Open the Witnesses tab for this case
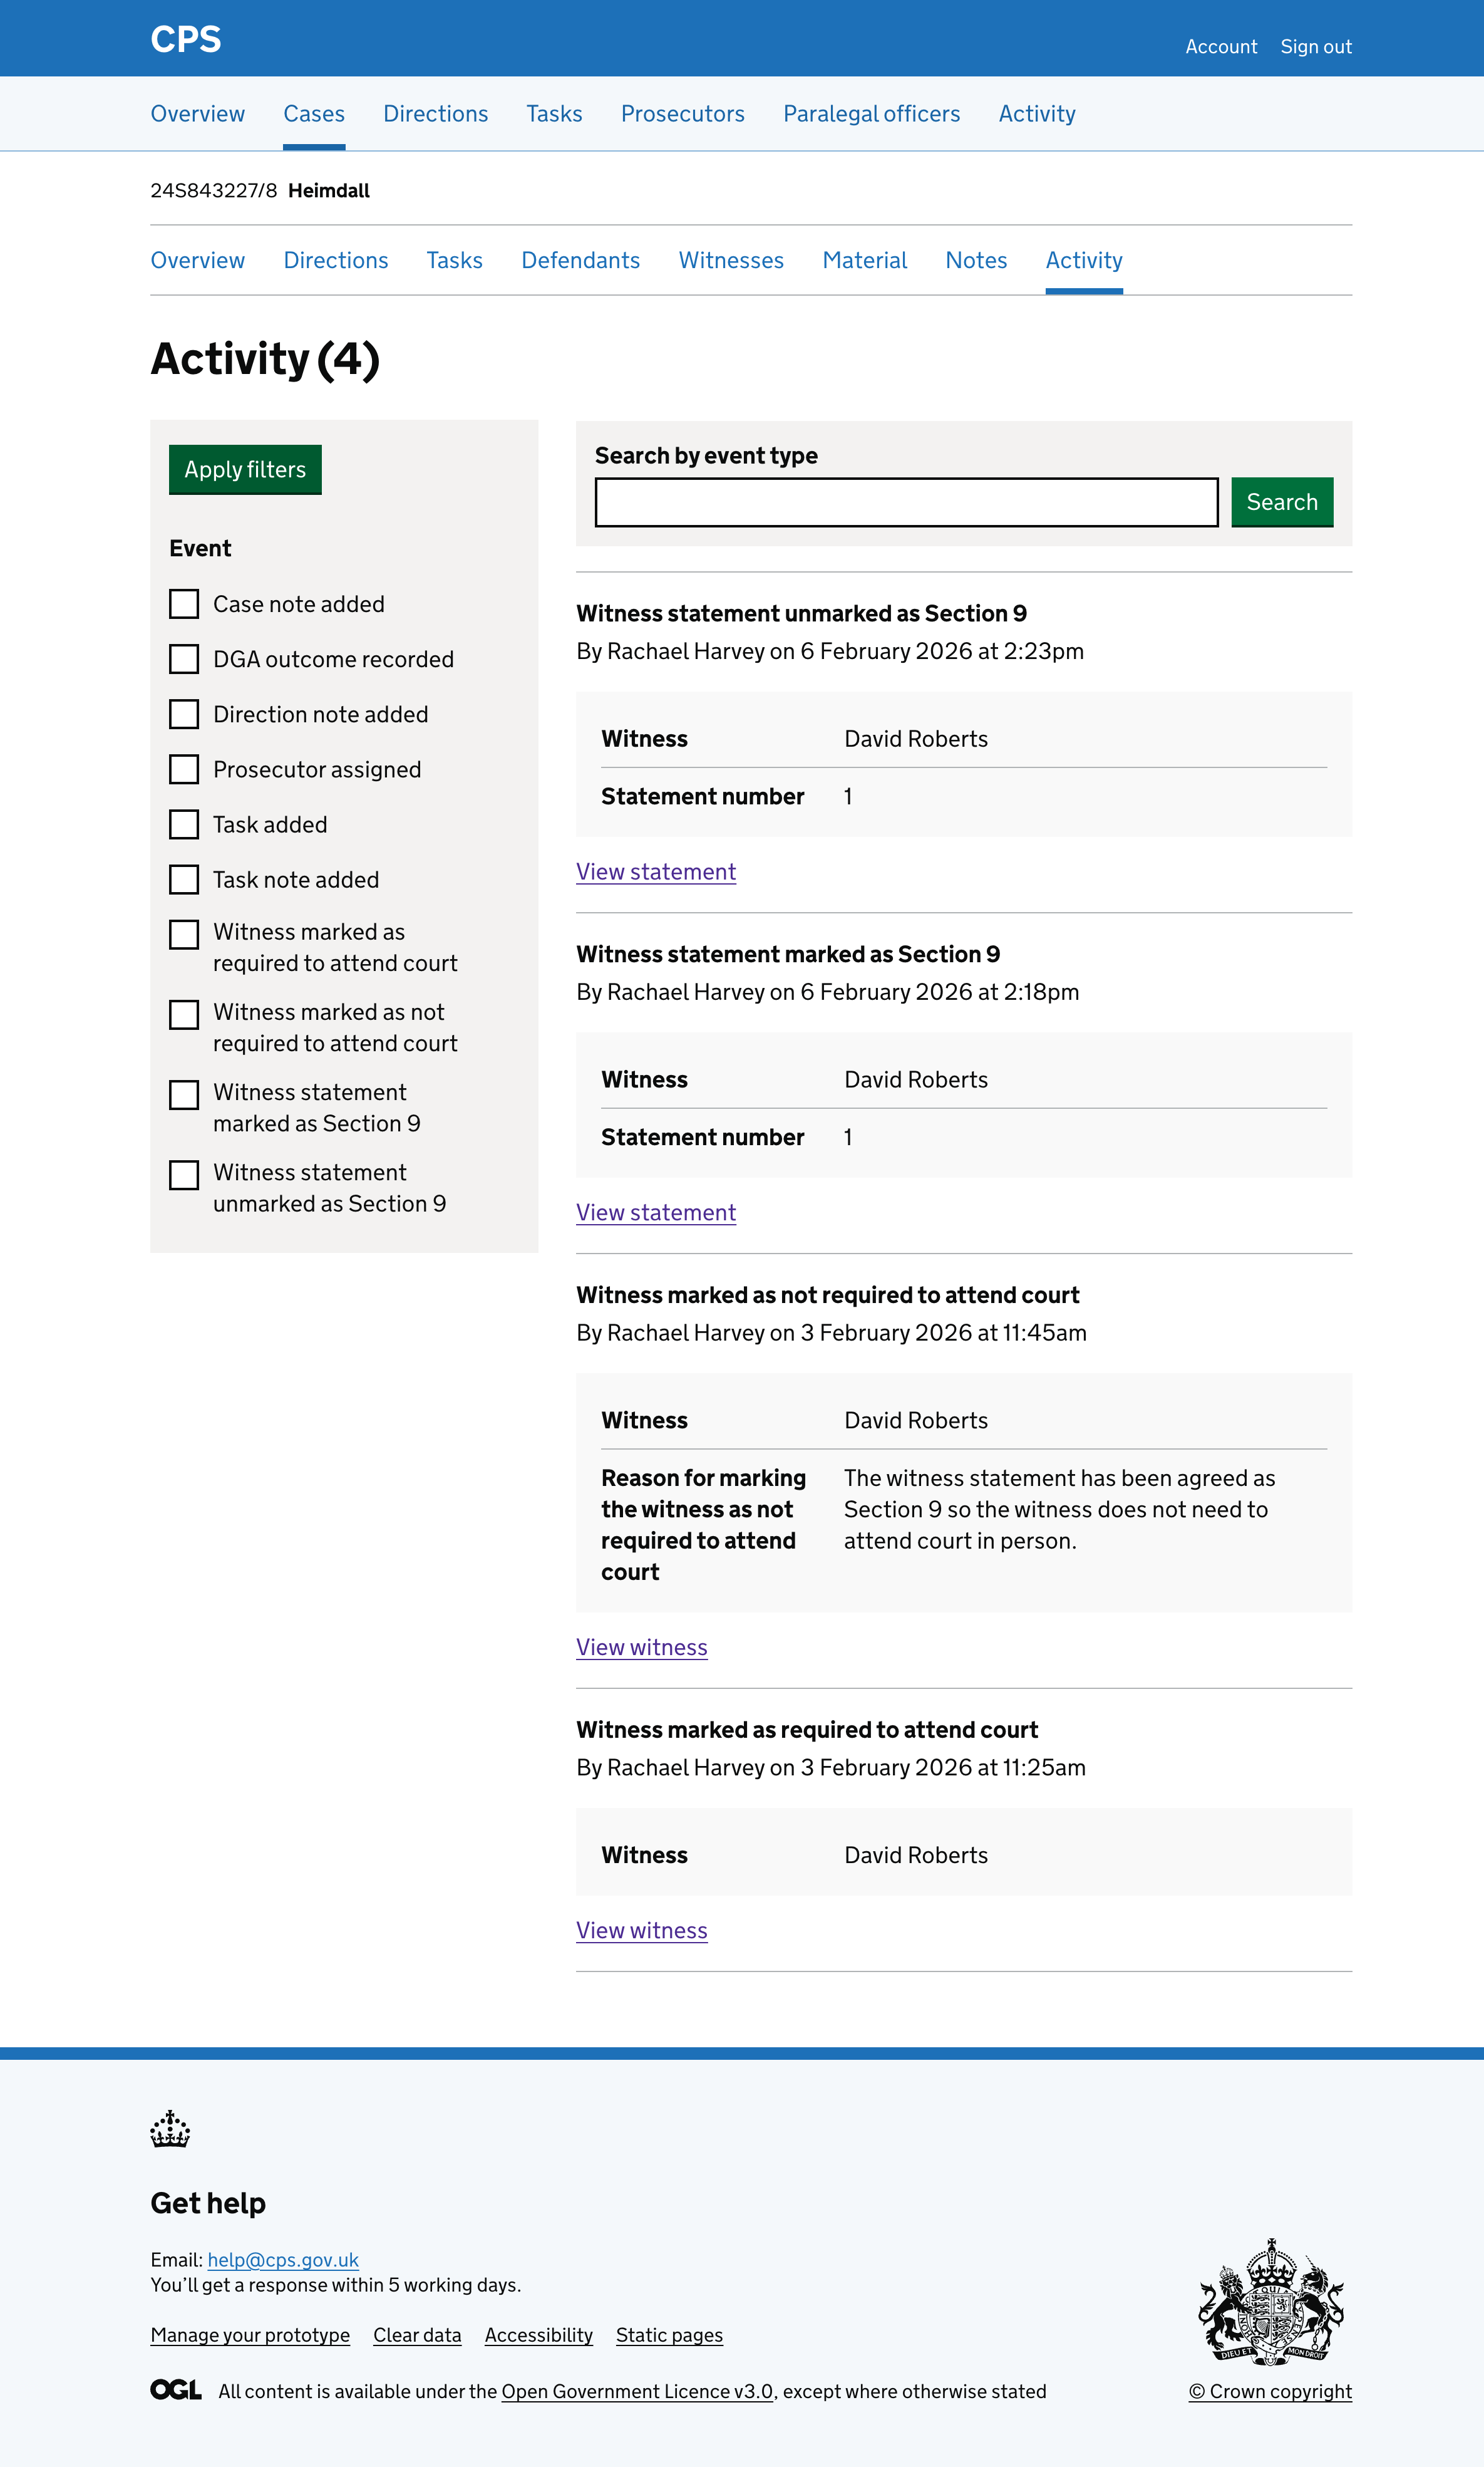 point(731,260)
